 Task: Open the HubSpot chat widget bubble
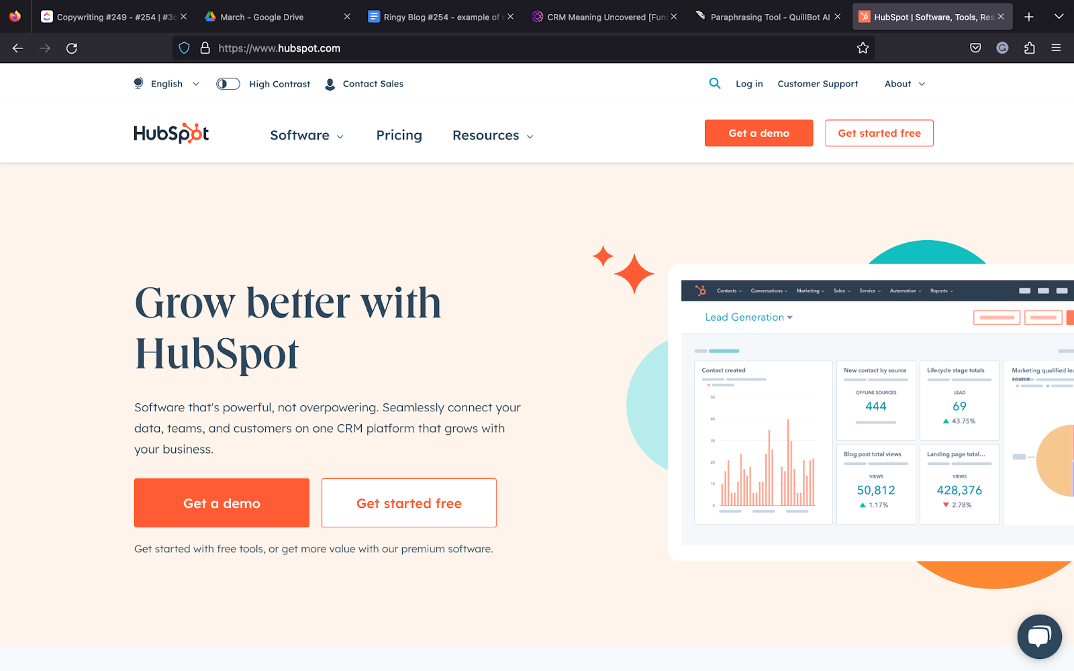[x=1039, y=637]
